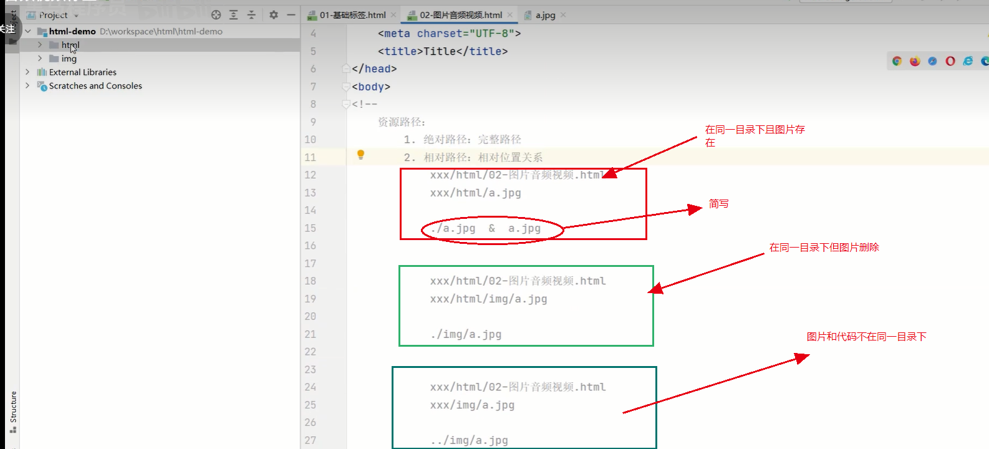The image size is (989, 449).
Task: Toggle code folding at the body tag
Action: pos(346,87)
